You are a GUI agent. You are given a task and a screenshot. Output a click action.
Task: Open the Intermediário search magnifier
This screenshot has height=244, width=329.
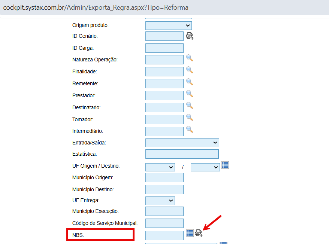pos(190,129)
